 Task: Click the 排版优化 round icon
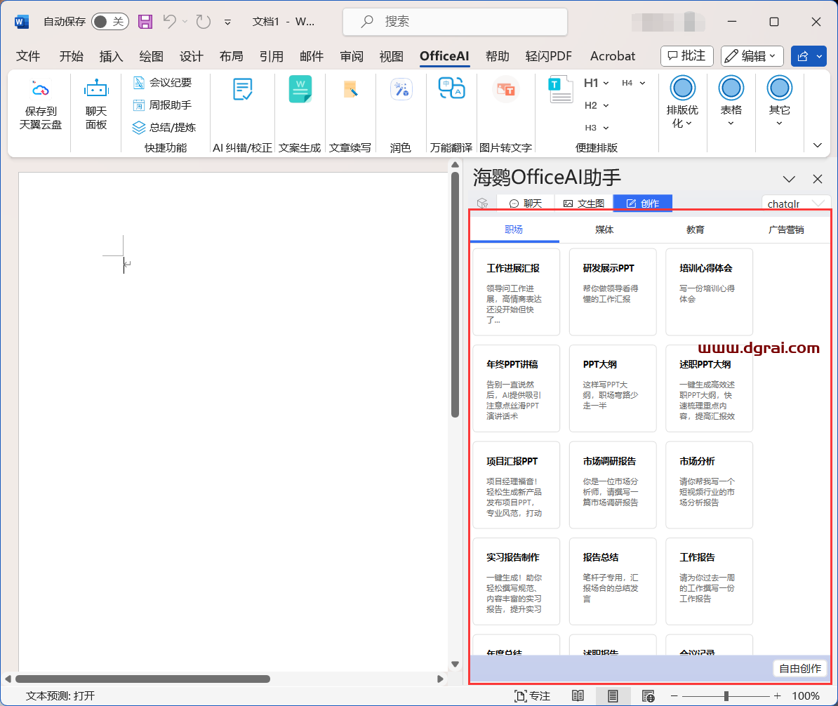tap(682, 88)
